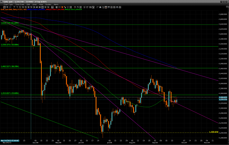The width and height of the screenshot is (229, 145).
Task: Open the View menu
Action: (x=41, y=4)
